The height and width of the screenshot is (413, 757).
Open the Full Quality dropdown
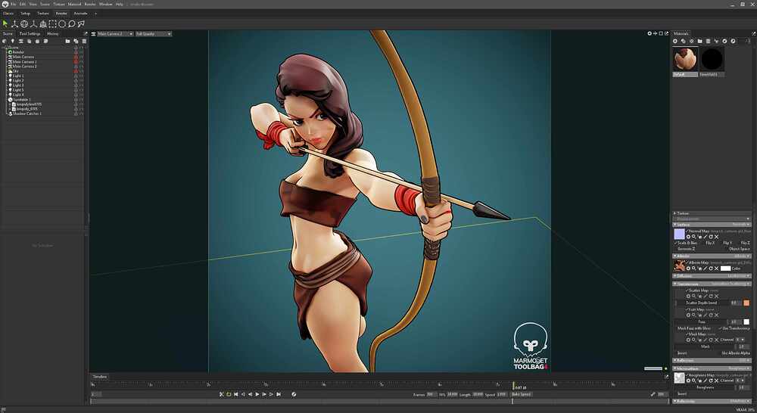tap(153, 34)
